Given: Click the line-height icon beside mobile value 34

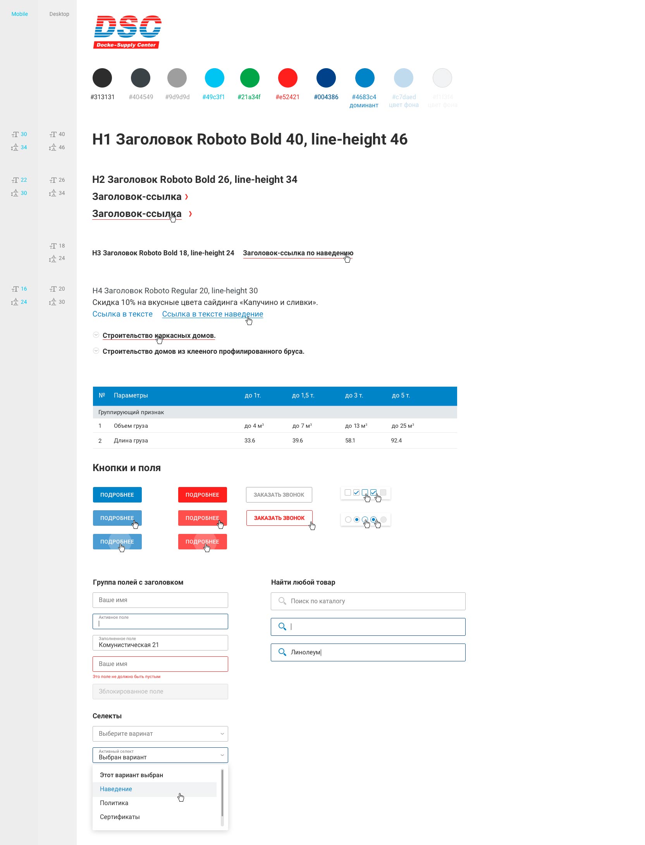Looking at the screenshot, I should pos(15,148).
